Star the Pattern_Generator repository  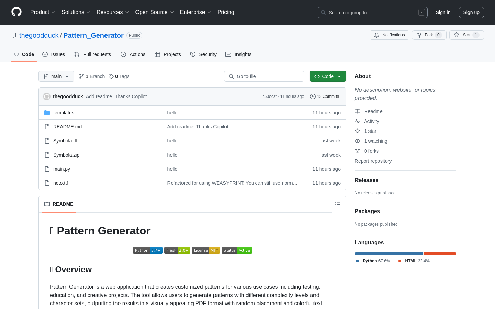466,35
